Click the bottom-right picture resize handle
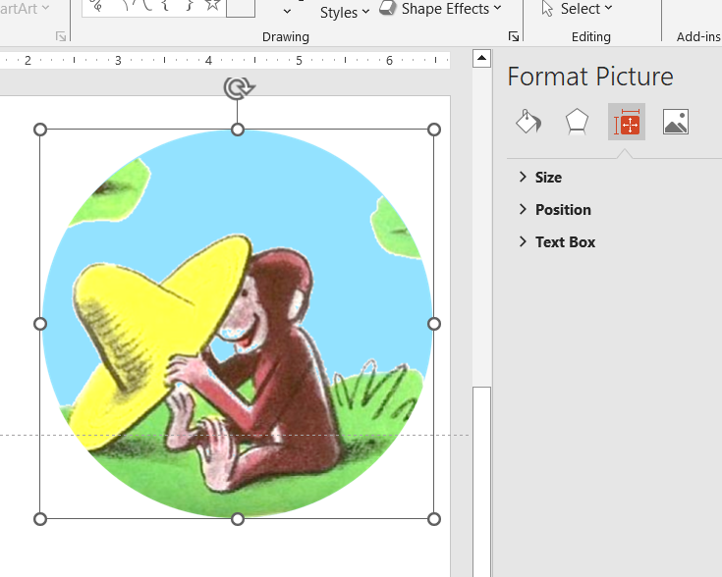The image size is (722, 577). [x=434, y=519]
